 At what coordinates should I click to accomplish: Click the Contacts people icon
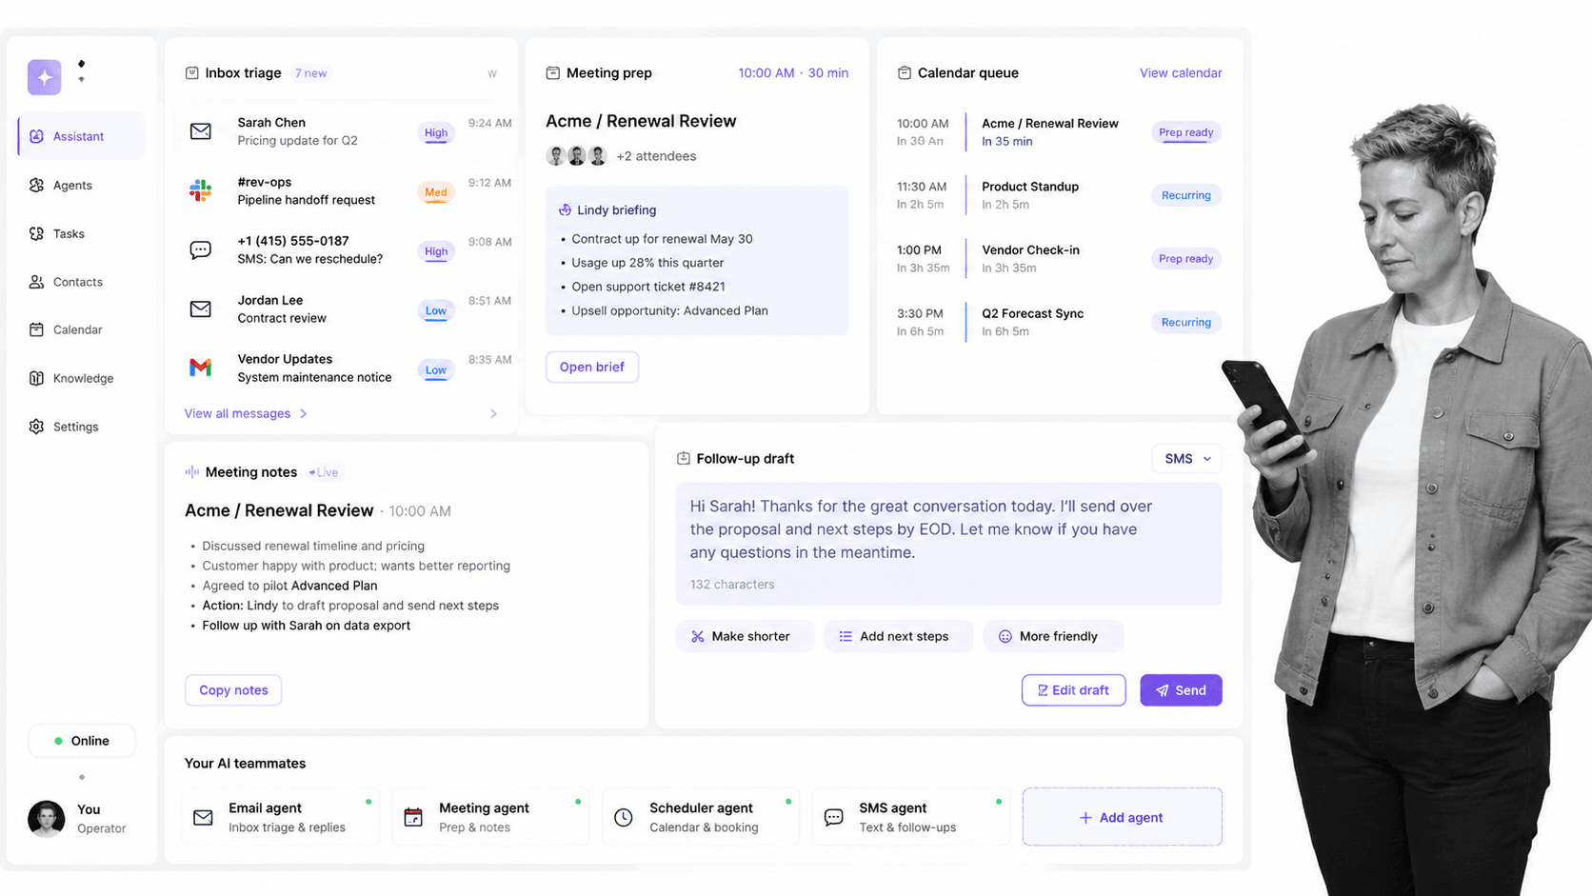click(x=36, y=282)
